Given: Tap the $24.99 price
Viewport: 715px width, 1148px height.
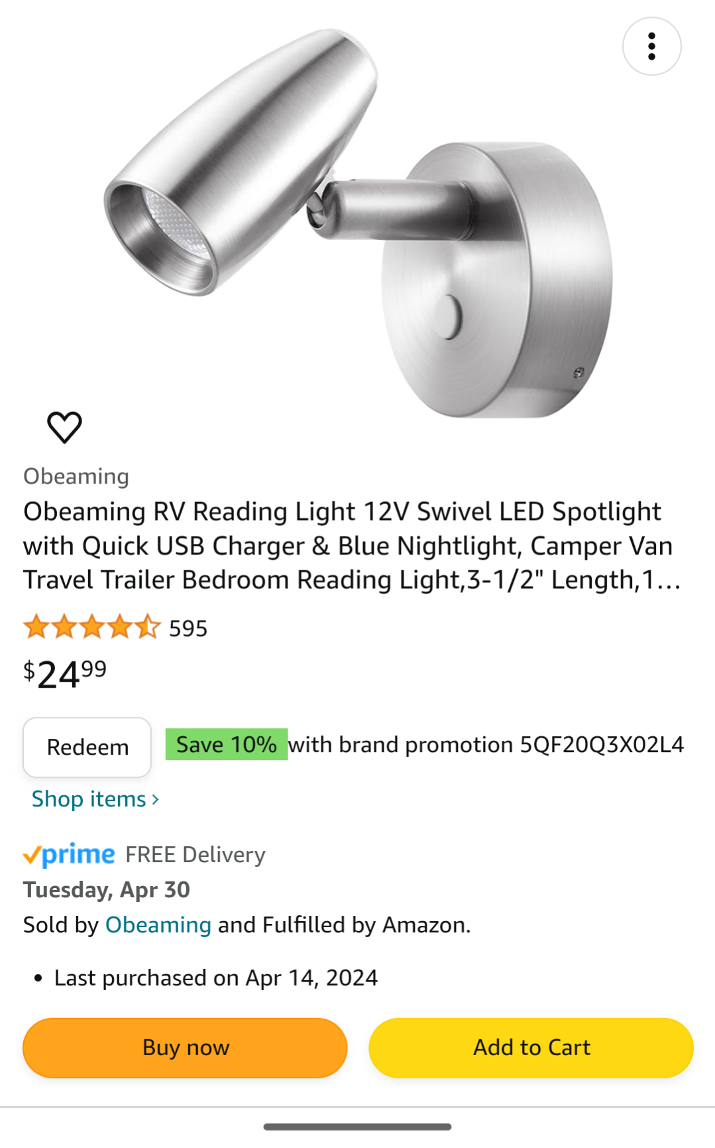Looking at the screenshot, I should click(x=65, y=674).
